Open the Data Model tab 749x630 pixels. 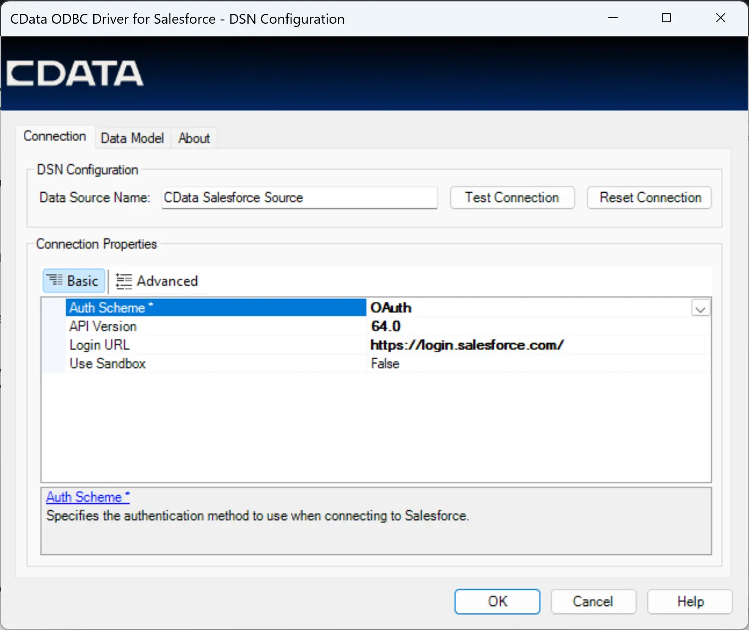pyautogui.click(x=132, y=138)
